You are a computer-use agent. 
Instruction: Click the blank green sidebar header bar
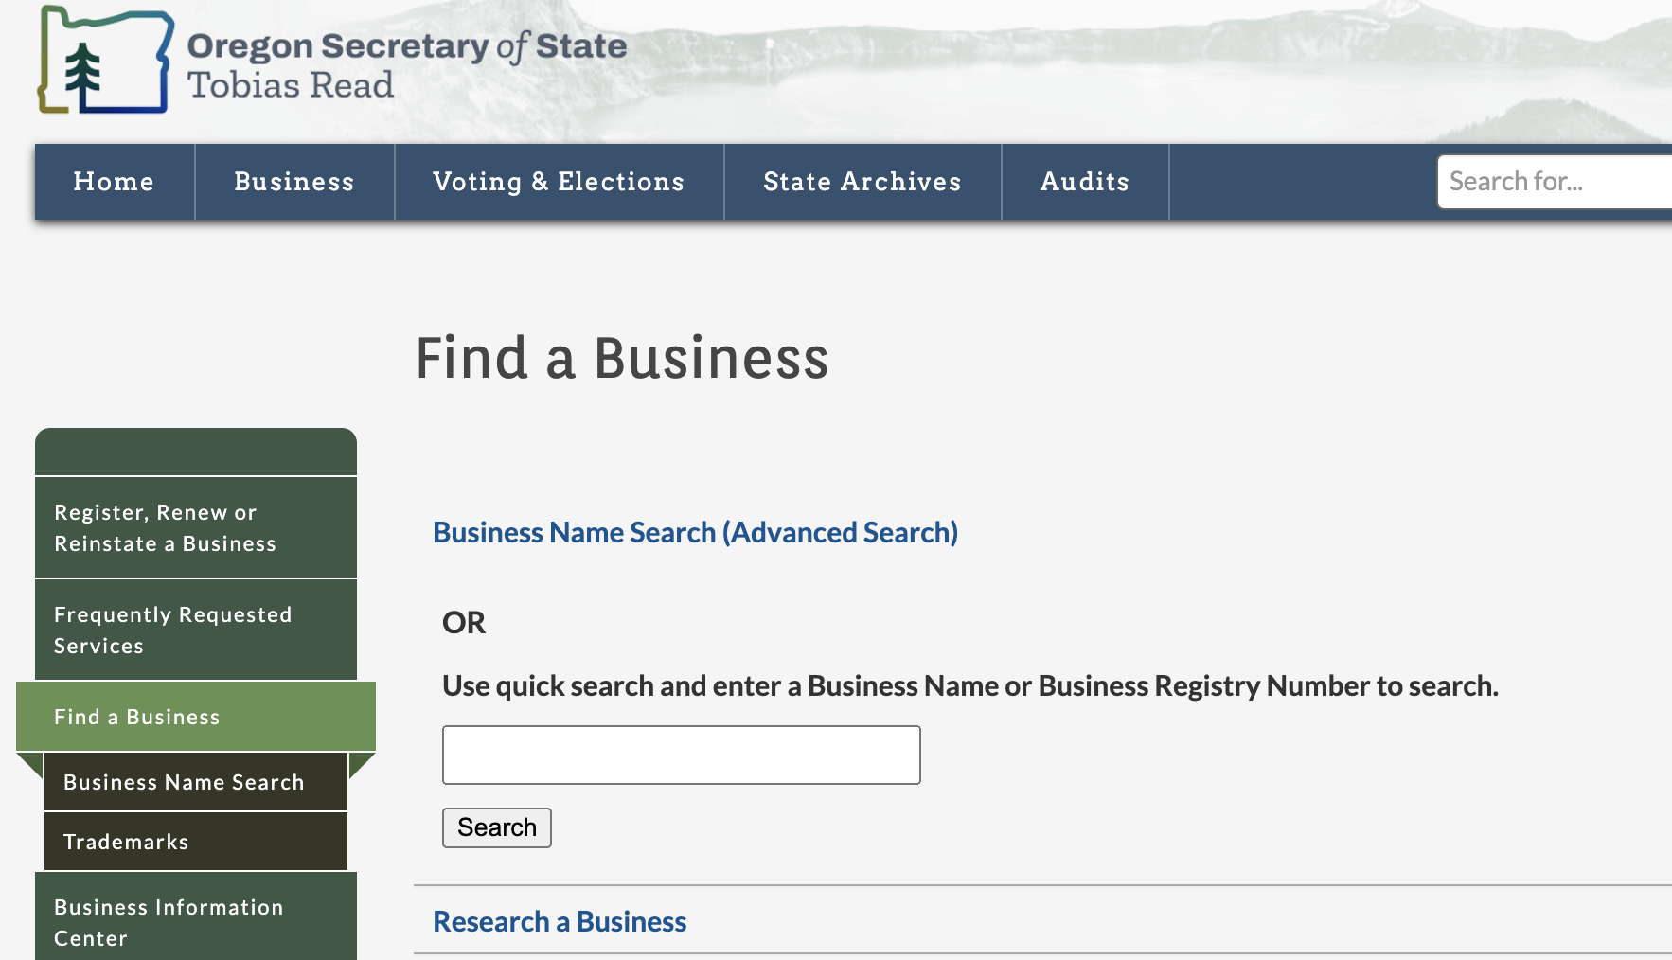[x=195, y=453]
